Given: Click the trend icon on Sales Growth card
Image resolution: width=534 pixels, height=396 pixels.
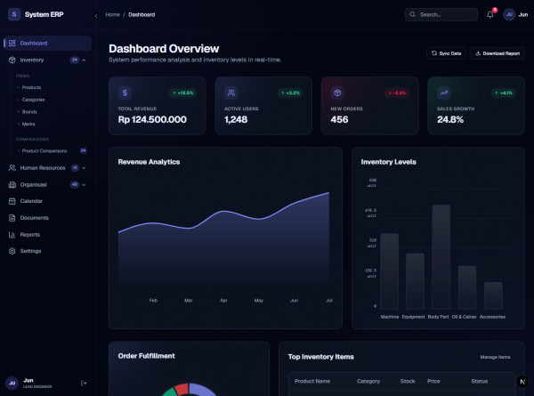Looking at the screenshot, I should (444, 93).
